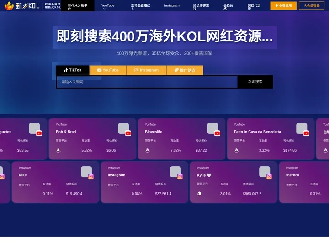Click Fatto in Casa avatar thumbnail
Viewport: 329px width, 246px height.
tap(302, 128)
